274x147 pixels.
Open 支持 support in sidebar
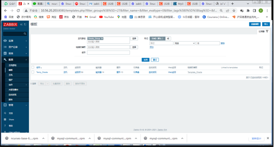(11, 113)
